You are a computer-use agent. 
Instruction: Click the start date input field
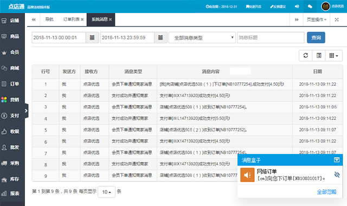[x=59, y=37]
